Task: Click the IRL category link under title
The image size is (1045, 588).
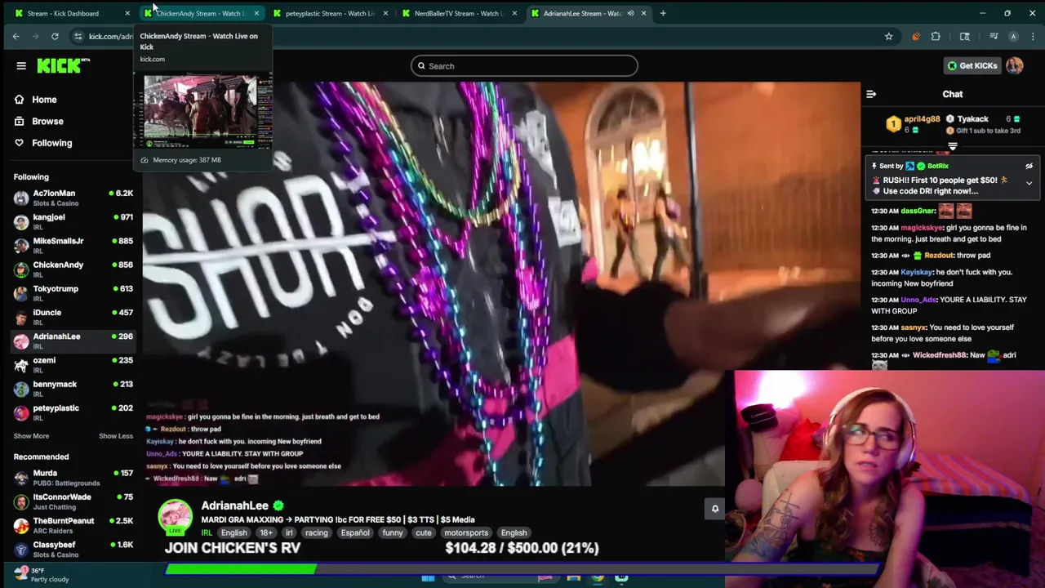Action: click(207, 533)
